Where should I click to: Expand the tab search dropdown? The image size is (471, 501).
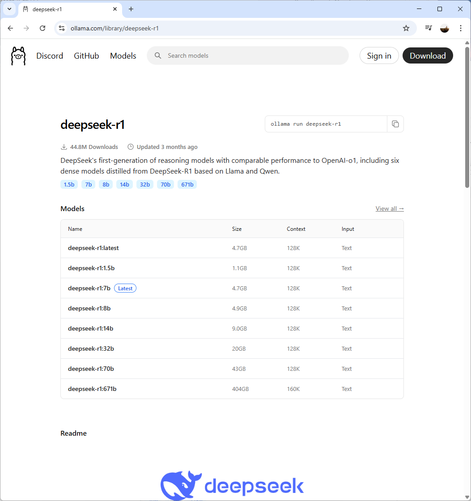tap(9, 9)
